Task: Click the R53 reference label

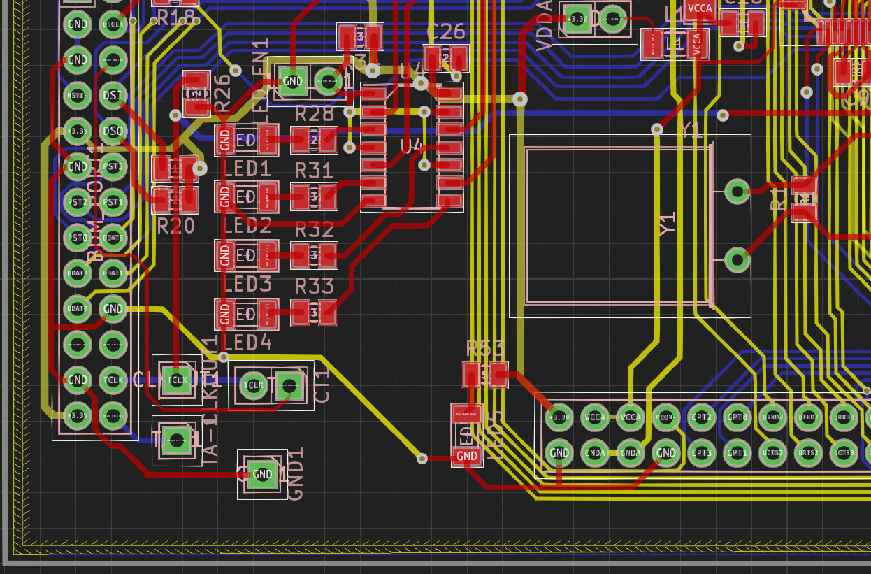Action: pos(486,349)
